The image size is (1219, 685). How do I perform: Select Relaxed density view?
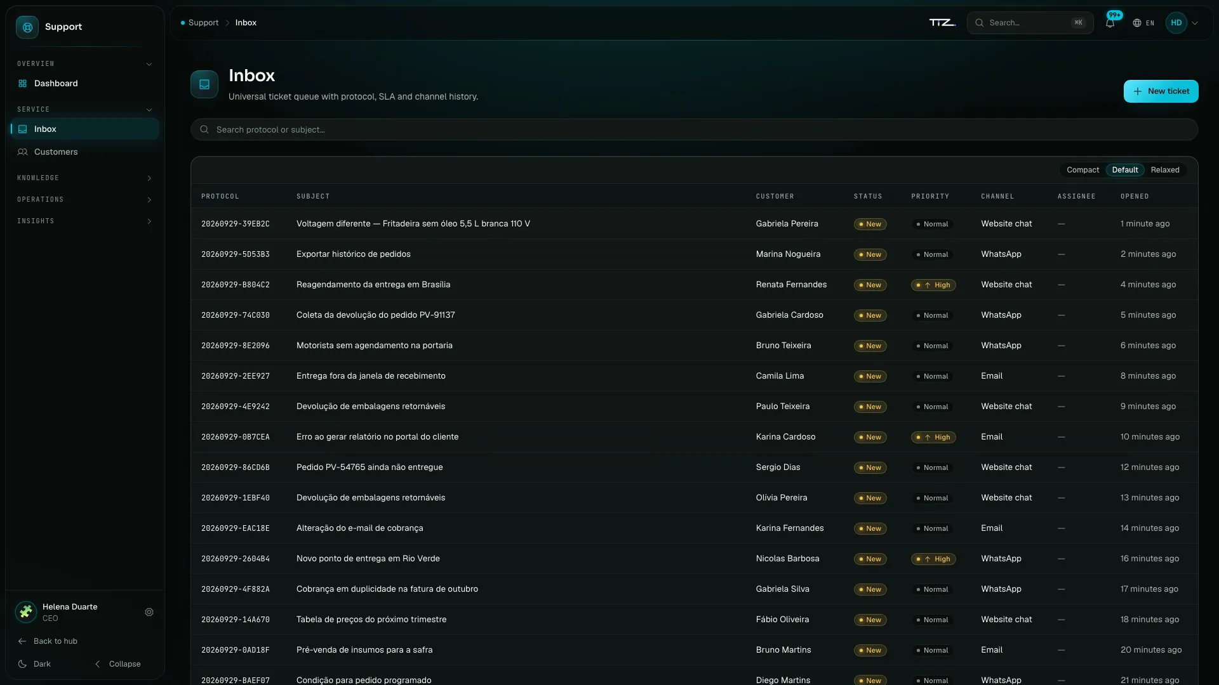click(x=1165, y=170)
